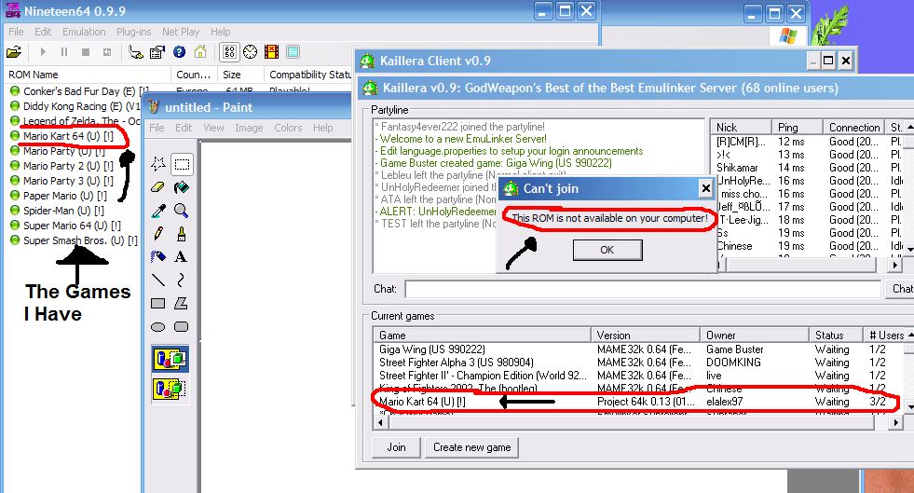
Task: Open the View menu in Paint
Action: click(213, 128)
